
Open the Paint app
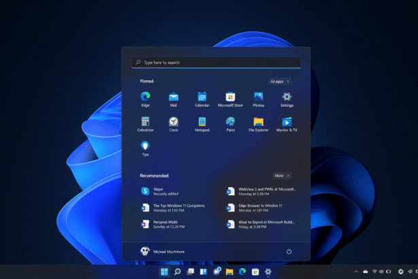click(x=230, y=124)
